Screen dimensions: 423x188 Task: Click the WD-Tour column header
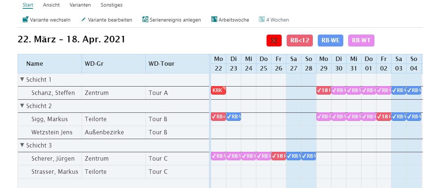[162, 64]
